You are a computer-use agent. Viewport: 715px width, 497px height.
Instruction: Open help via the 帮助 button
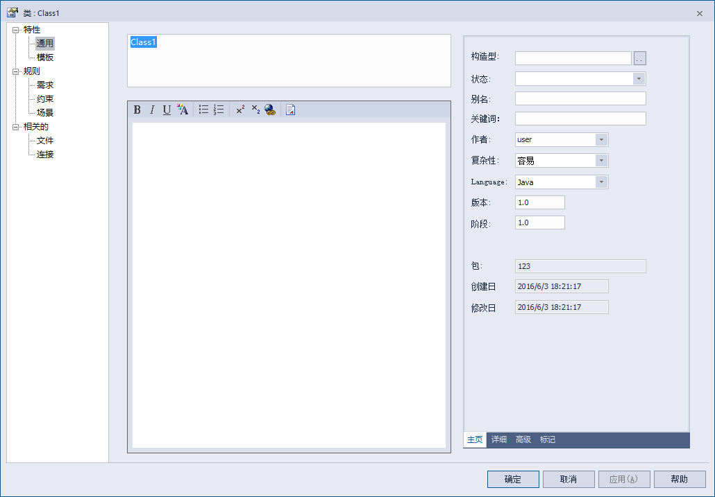(x=679, y=479)
